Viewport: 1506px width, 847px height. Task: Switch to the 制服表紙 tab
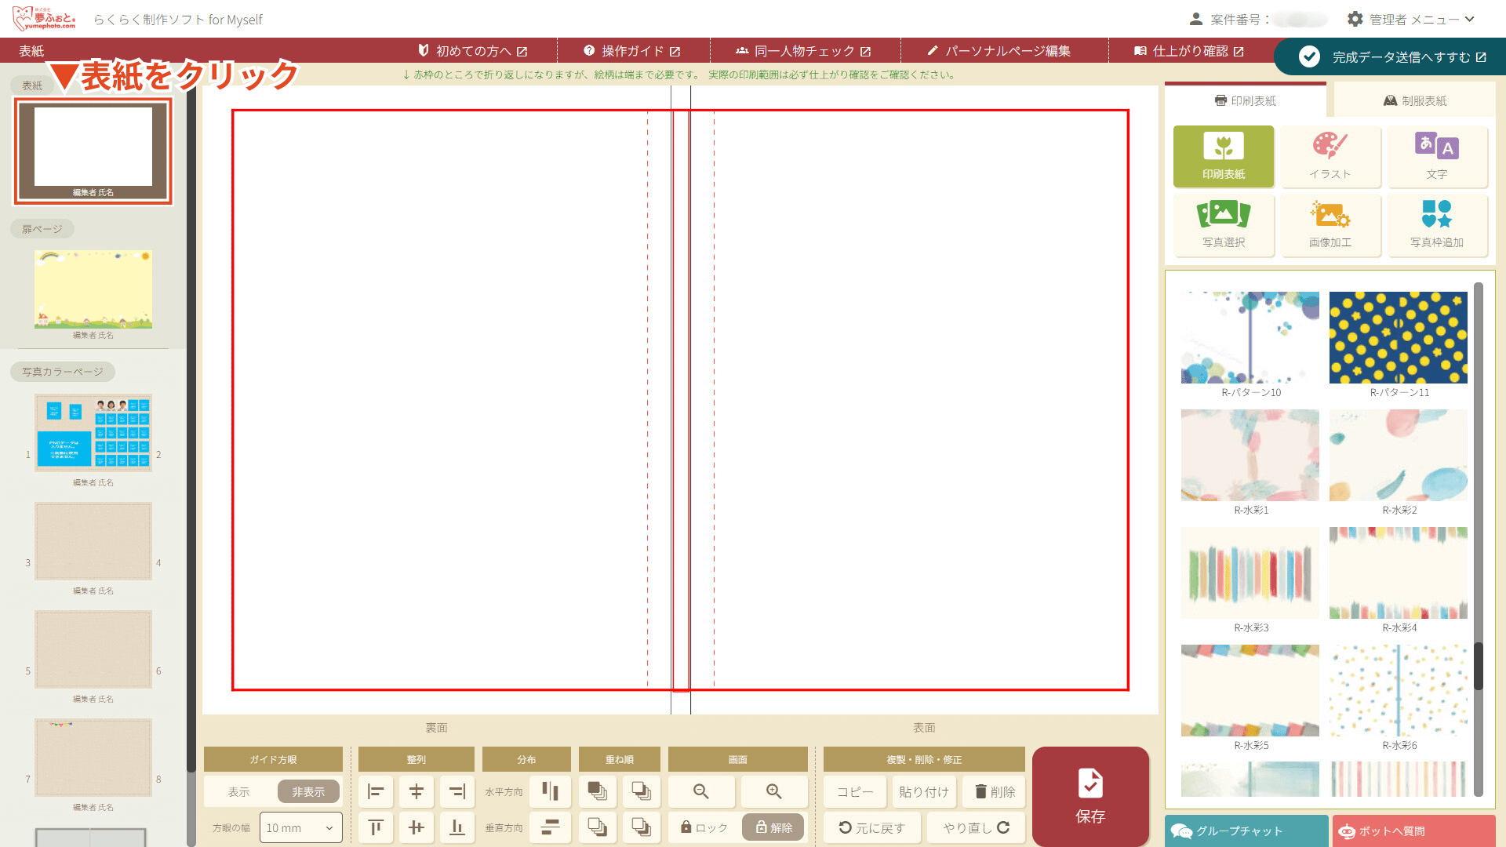(1414, 100)
